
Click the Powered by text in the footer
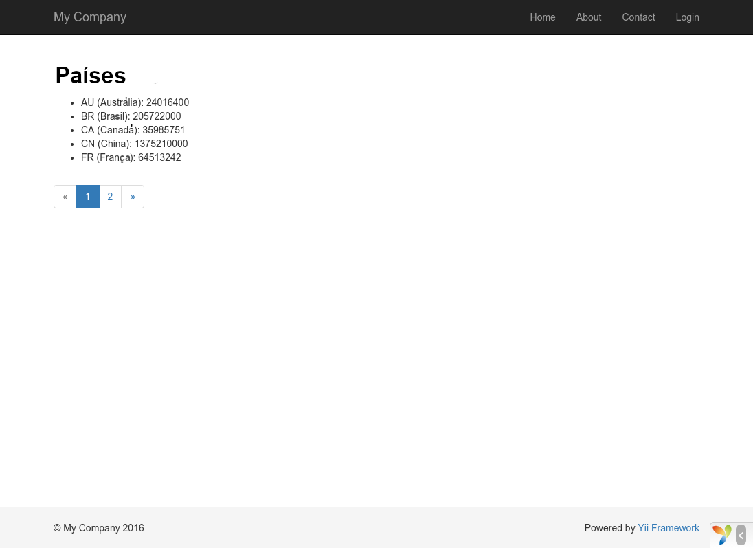[609, 528]
